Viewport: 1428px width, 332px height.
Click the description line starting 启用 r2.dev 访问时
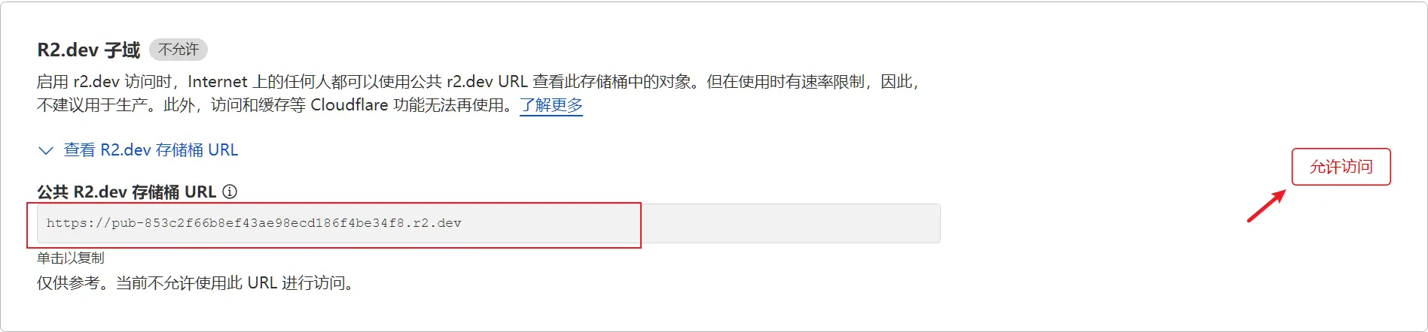click(x=478, y=82)
